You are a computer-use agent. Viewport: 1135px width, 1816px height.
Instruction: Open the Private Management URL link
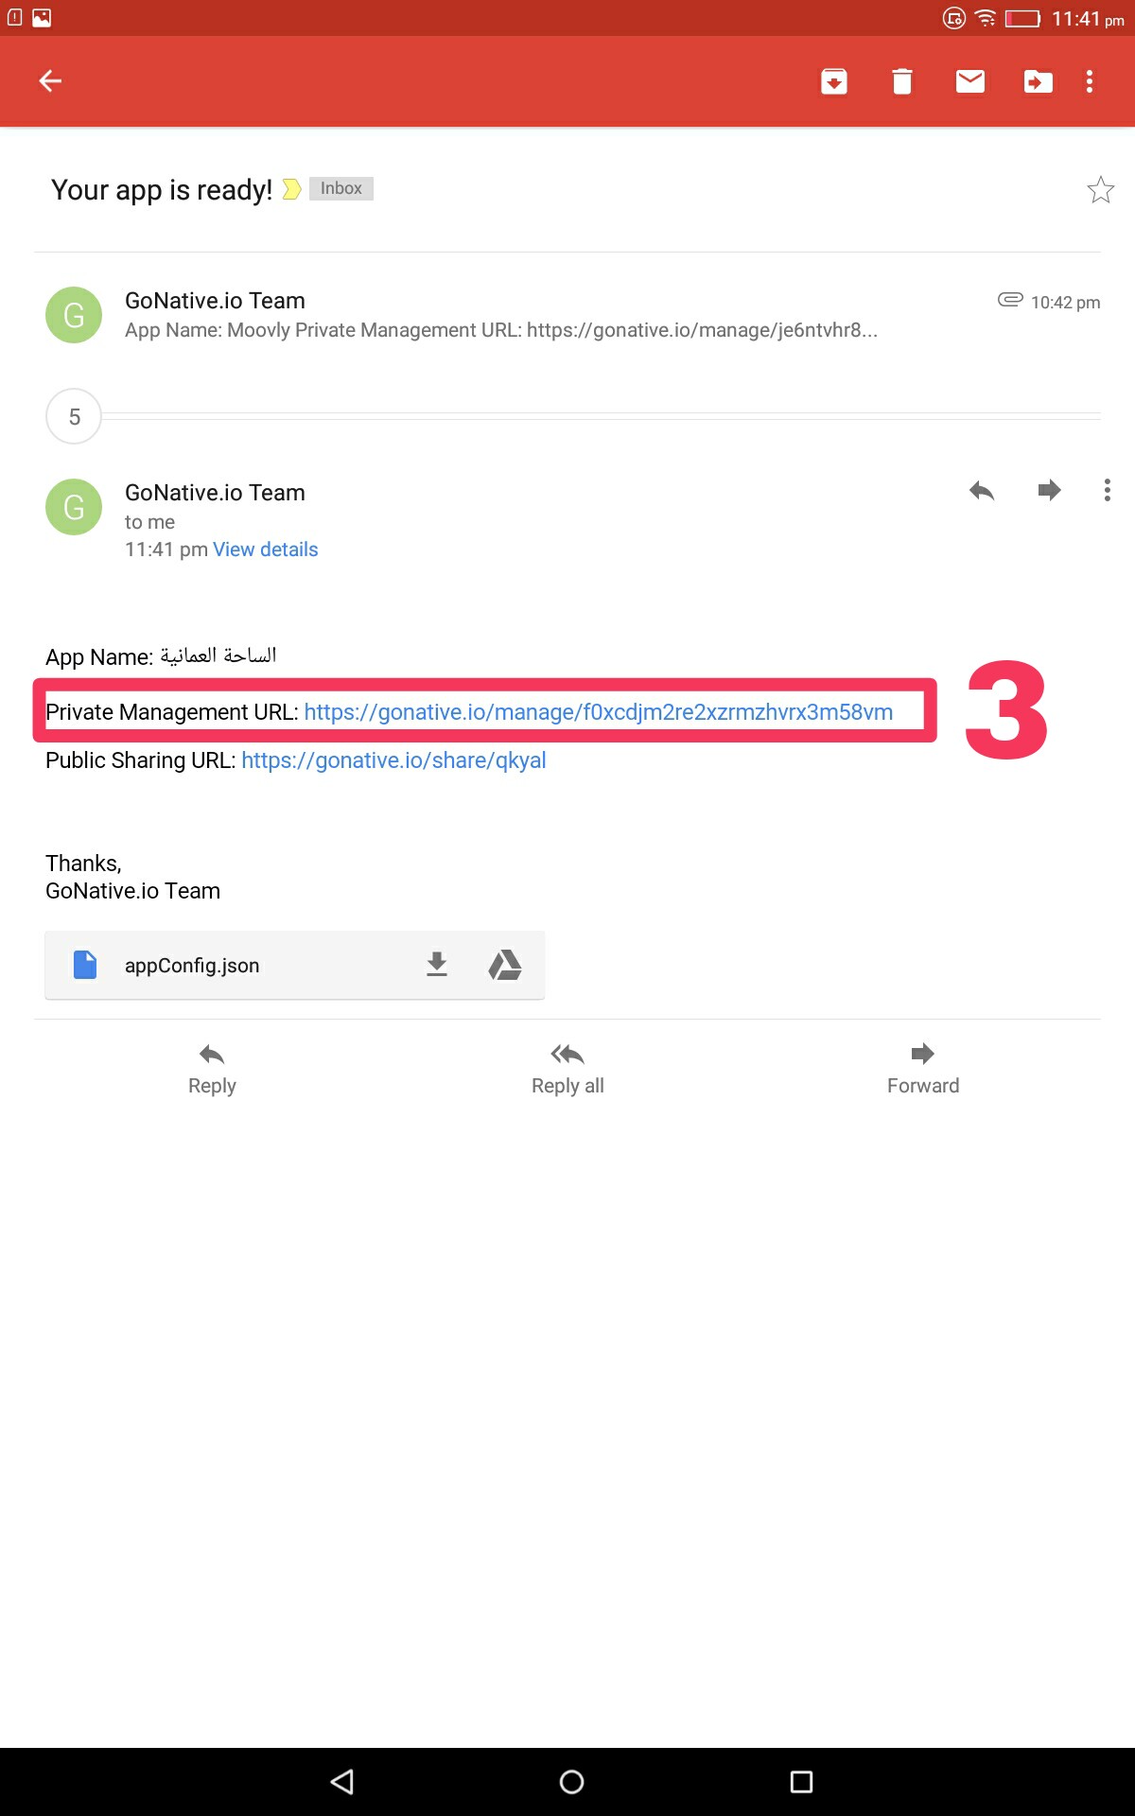pos(599,712)
